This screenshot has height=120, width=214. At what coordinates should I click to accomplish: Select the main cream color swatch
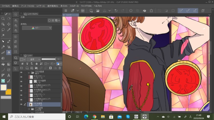click(3, 87)
